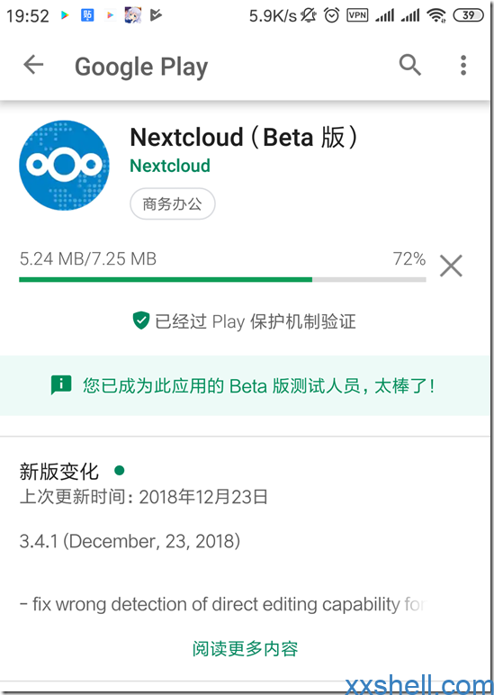494x695 pixels.
Task: Tap the Nextcloud app logo
Action: [64, 166]
